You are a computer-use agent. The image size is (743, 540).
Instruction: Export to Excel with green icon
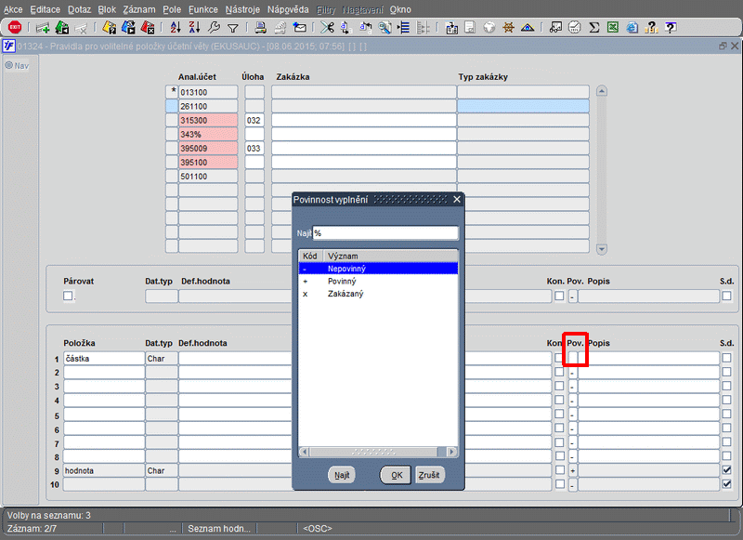(613, 28)
